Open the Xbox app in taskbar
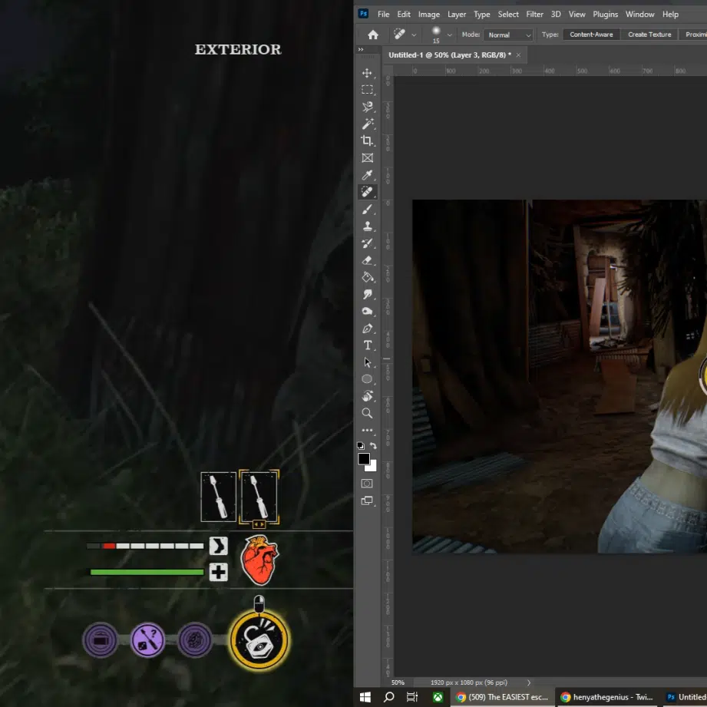Image resolution: width=707 pixels, height=707 pixels. click(438, 697)
